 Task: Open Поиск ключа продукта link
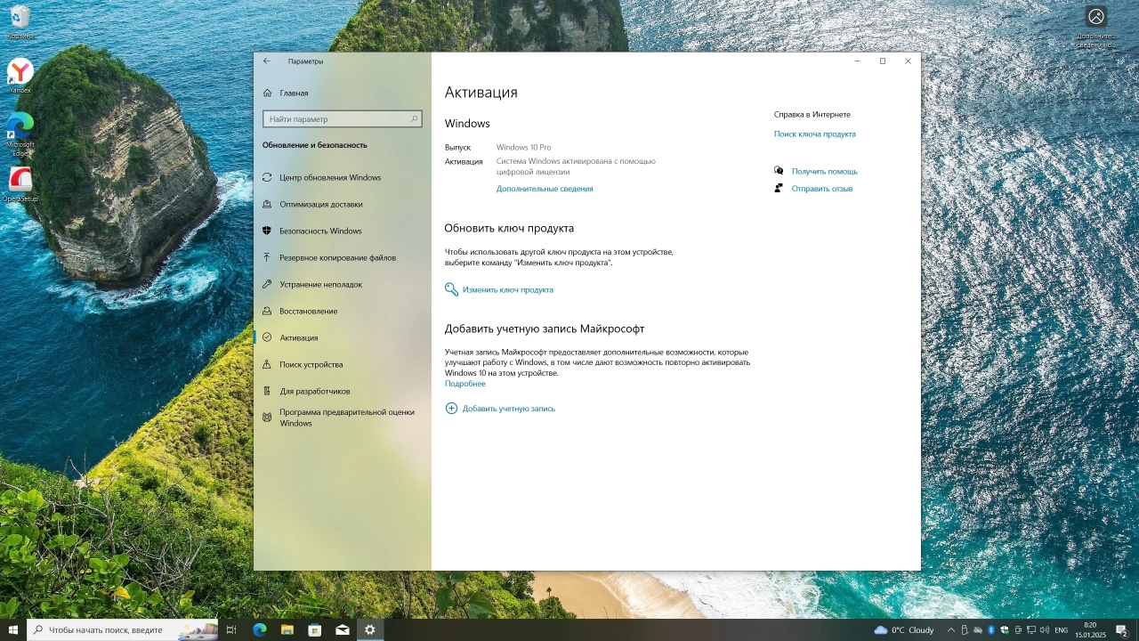pos(815,134)
